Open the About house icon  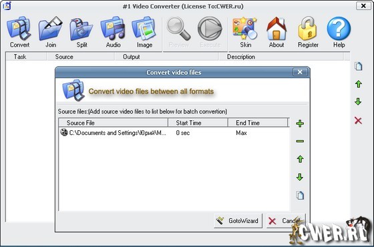tap(276, 32)
